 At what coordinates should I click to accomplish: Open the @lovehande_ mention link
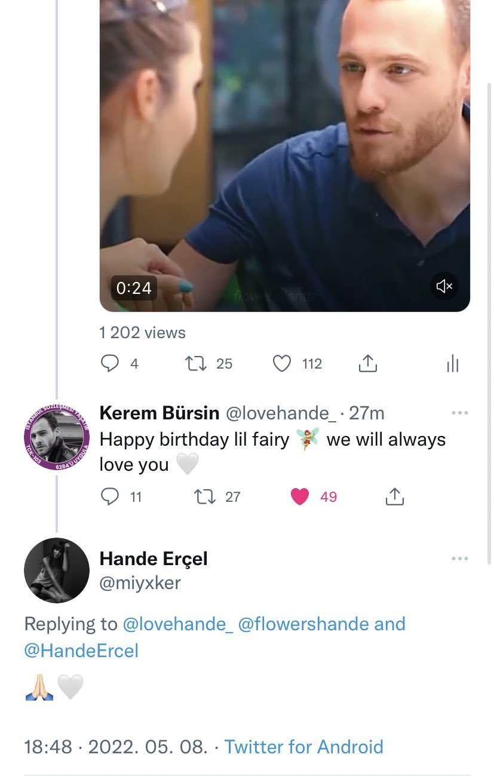pyautogui.click(x=177, y=624)
